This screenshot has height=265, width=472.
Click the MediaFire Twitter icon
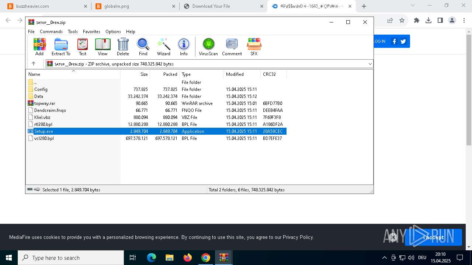[403, 41]
